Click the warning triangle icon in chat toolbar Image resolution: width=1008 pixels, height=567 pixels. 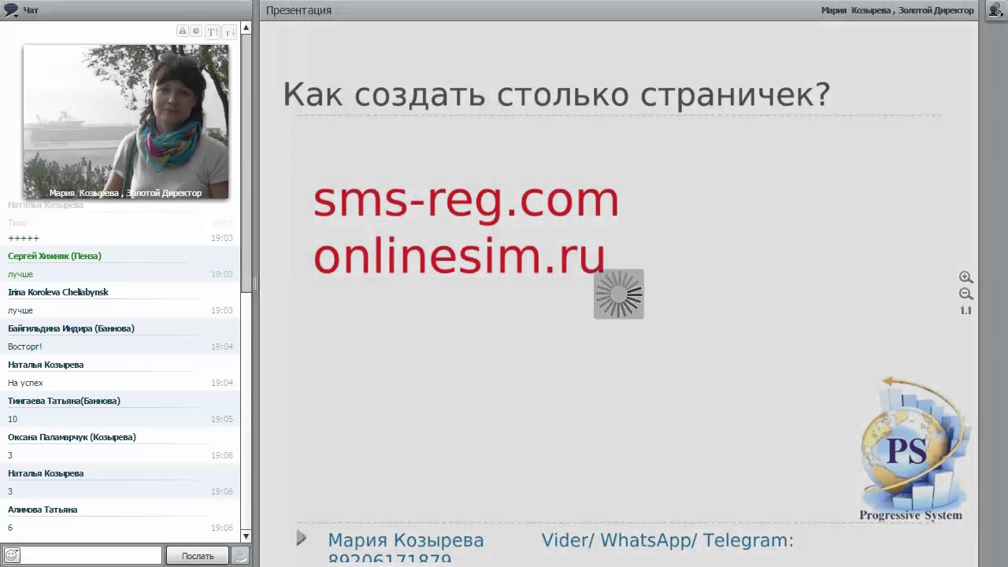coord(183,31)
